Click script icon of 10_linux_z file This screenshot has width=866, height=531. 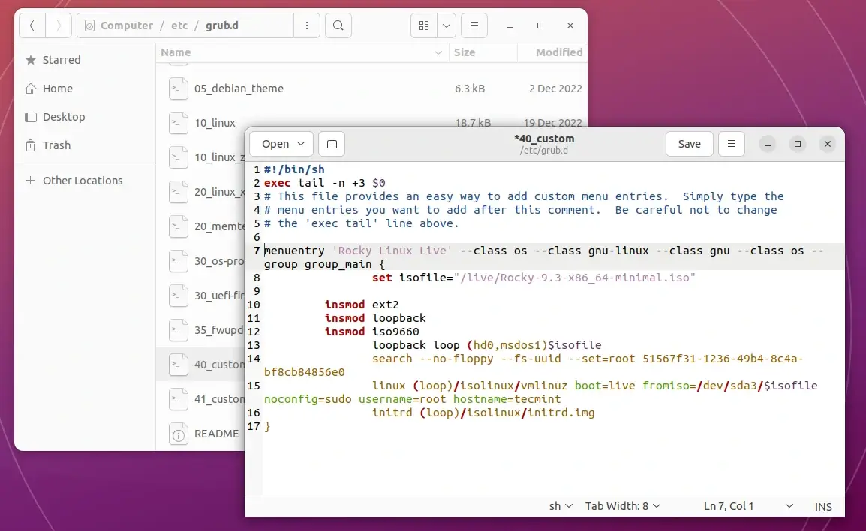click(x=179, y=157)
